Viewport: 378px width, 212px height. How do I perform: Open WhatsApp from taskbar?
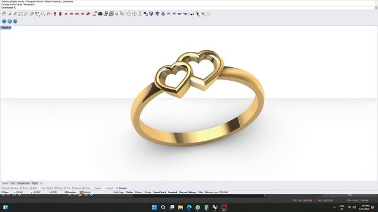point(198,207)
